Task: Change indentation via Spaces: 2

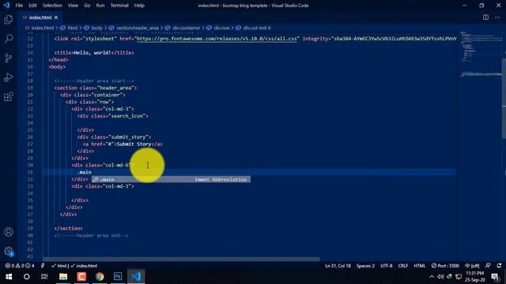Action: coord(365,266)
